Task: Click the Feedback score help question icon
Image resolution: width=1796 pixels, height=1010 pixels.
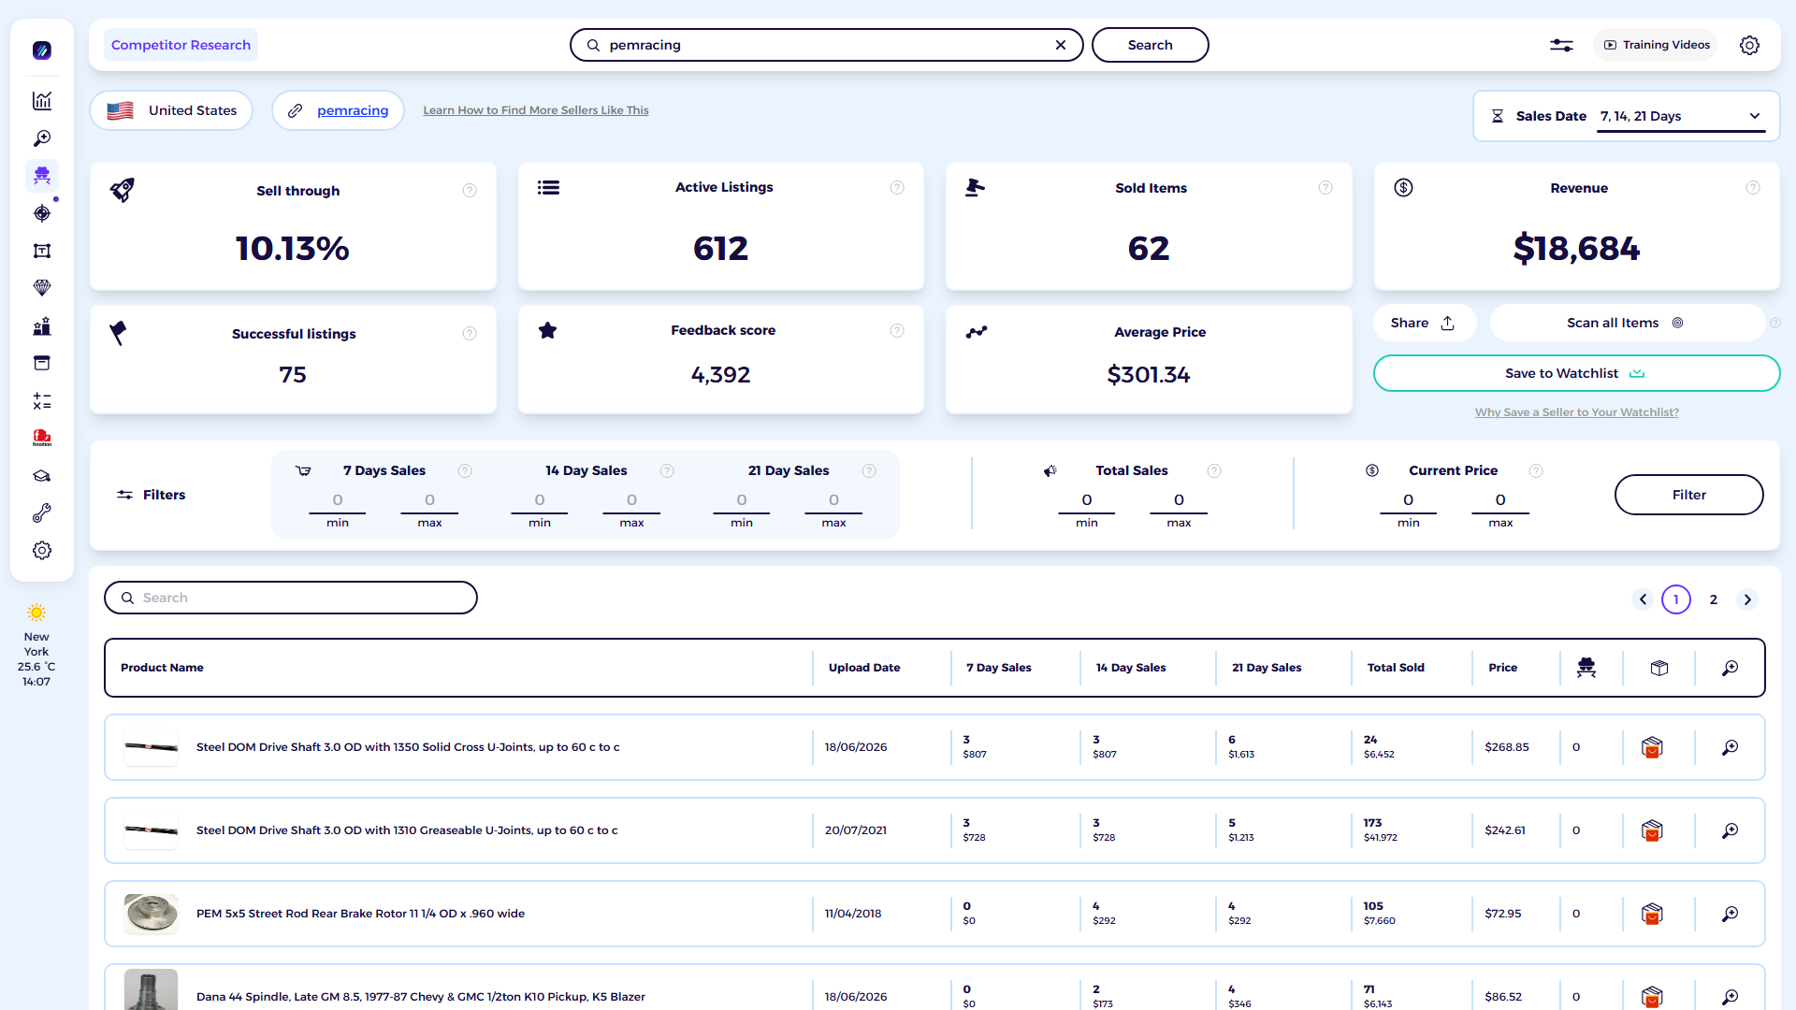Action: pyautogui.click(x=897, y=330)
